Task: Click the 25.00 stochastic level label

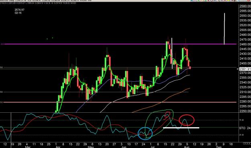Action: tap(242, 135)
